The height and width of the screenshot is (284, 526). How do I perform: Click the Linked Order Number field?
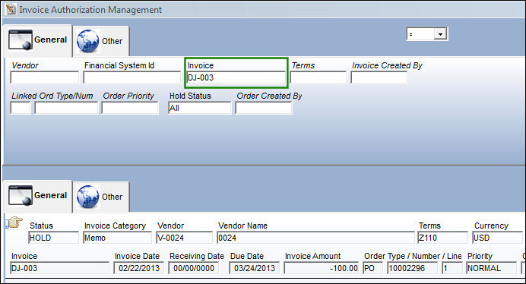(x=66, y=108)
